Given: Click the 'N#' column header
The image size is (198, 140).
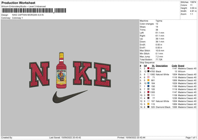Looking at the screenshot, I should tap(145, 66).
